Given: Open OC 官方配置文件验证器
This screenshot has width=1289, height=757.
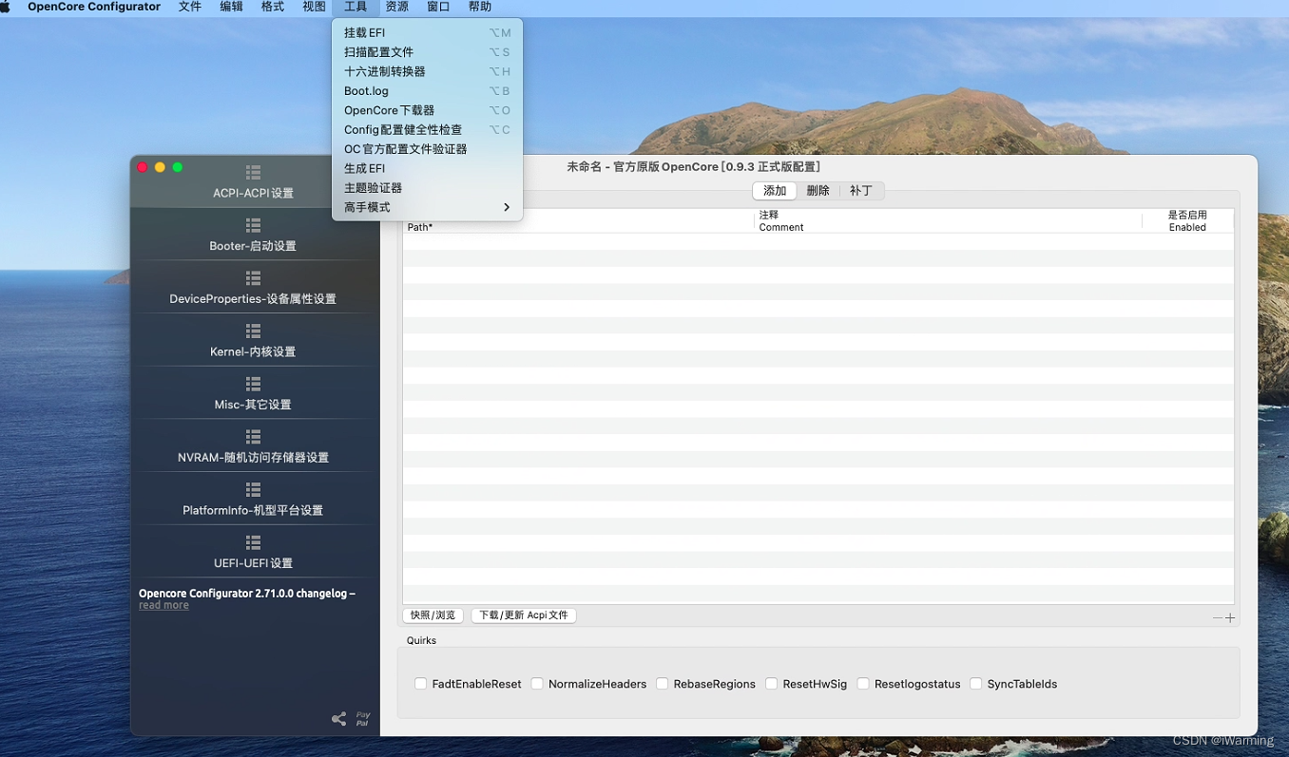Looking at the screenshot, I should (x=427, y=149).
